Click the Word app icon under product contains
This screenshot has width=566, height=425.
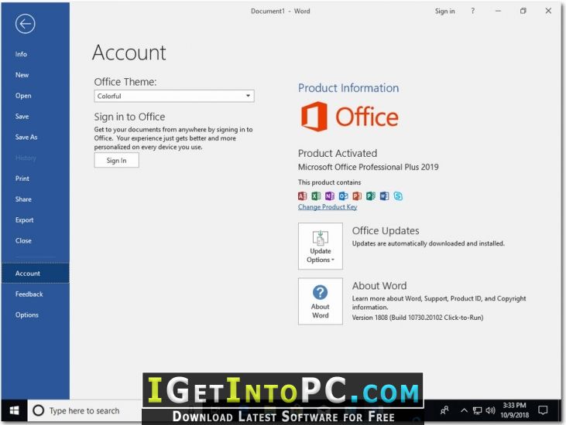tap(385, 196)
